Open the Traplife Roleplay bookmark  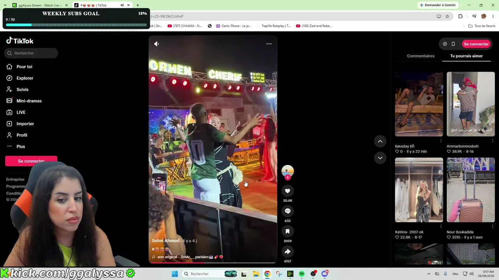276,26
